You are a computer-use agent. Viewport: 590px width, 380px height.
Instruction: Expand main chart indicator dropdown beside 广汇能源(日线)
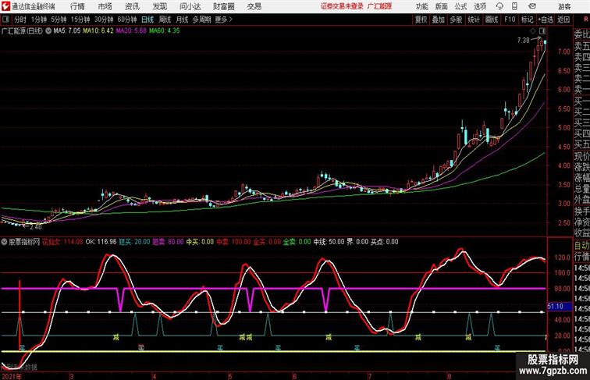48,31
